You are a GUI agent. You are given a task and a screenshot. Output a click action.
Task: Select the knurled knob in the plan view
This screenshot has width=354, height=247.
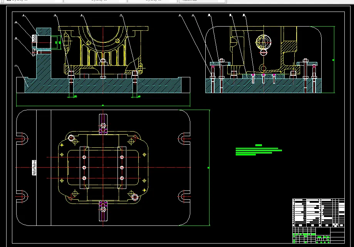click(34, 168)
